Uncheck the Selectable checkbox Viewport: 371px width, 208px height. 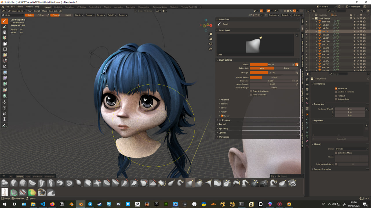click(336, 88)
